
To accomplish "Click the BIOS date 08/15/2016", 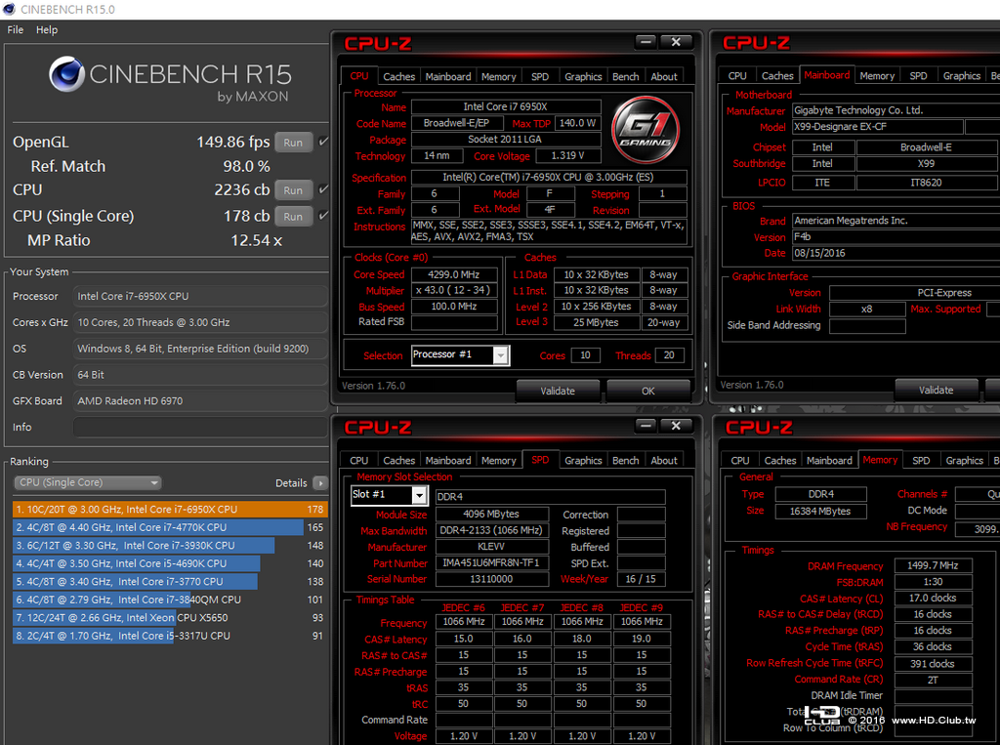I will pos(896,253).
